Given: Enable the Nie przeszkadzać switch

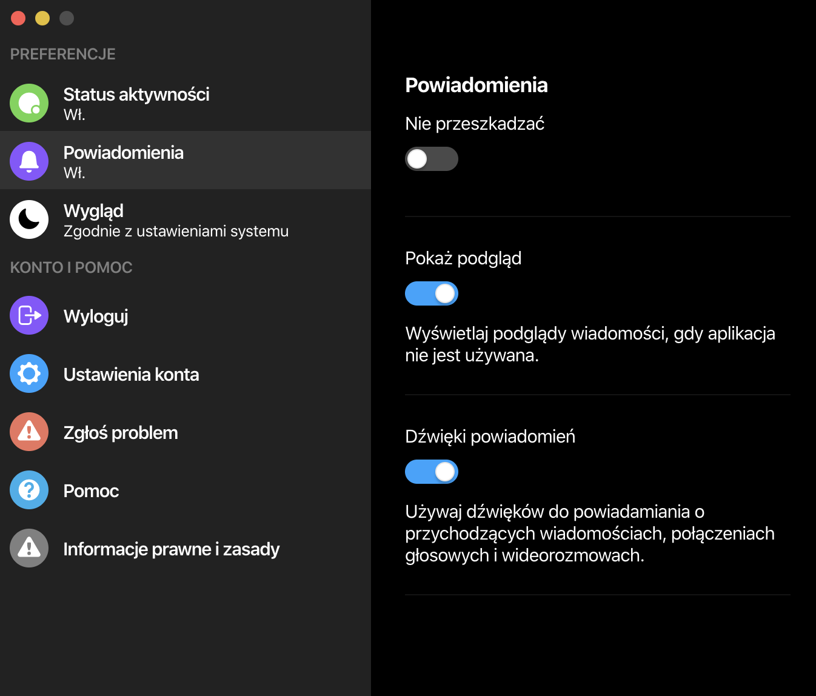Looking at the screenshot, I should (x=431, y=159).
